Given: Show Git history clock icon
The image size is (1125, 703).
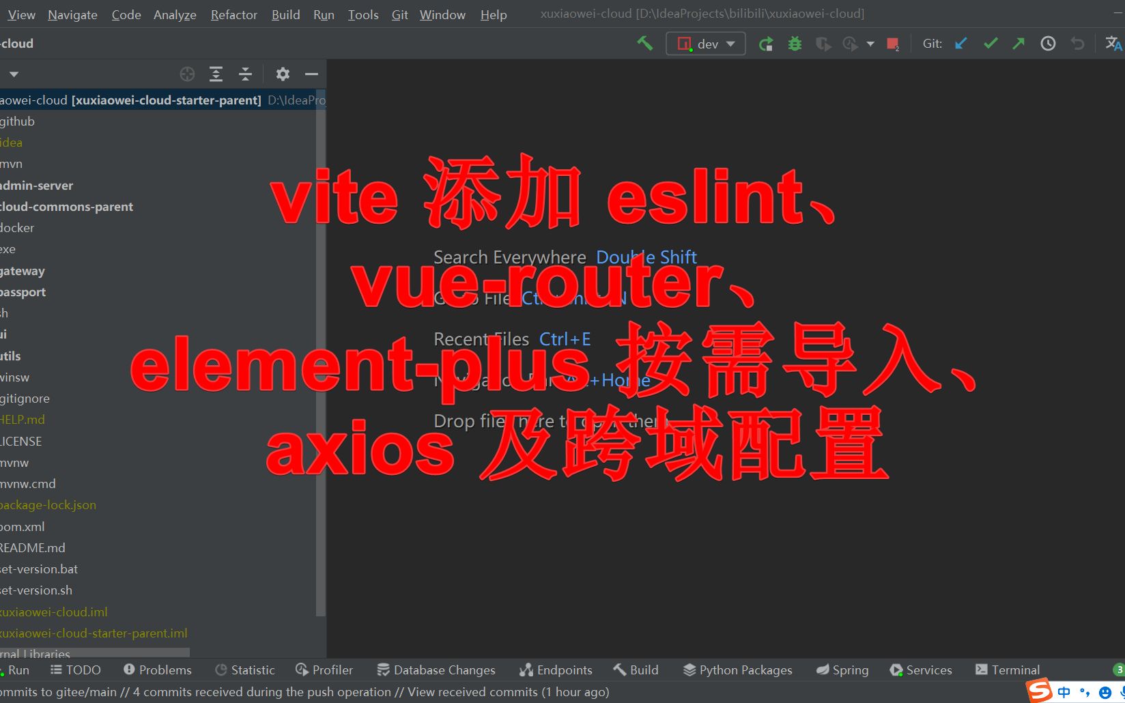Looking at the screenshot, I should 1048,44.
